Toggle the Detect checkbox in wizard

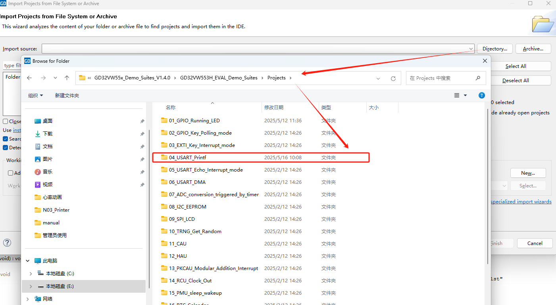pos(6,148)
